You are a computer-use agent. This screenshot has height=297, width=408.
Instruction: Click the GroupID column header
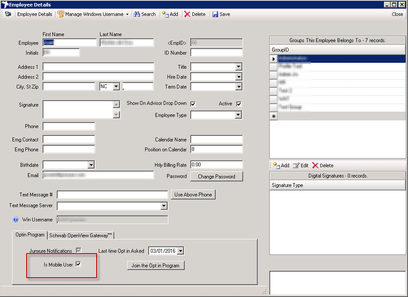coord(338,50)
